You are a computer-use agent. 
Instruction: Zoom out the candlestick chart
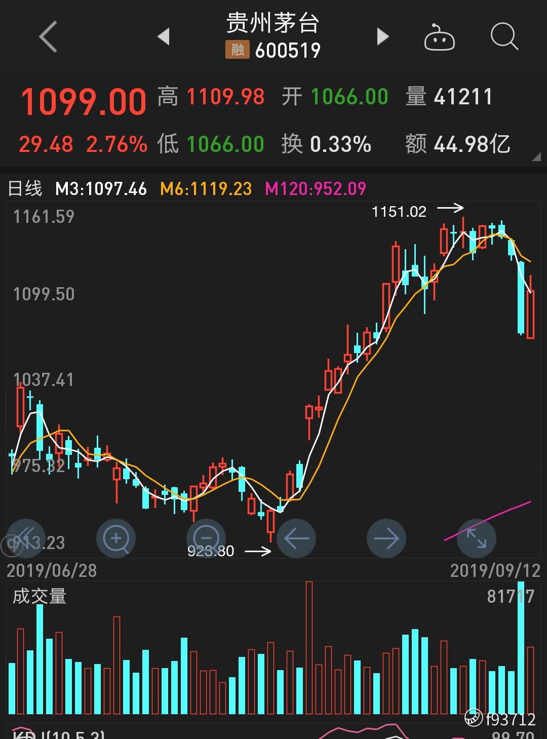pos(206,538)
